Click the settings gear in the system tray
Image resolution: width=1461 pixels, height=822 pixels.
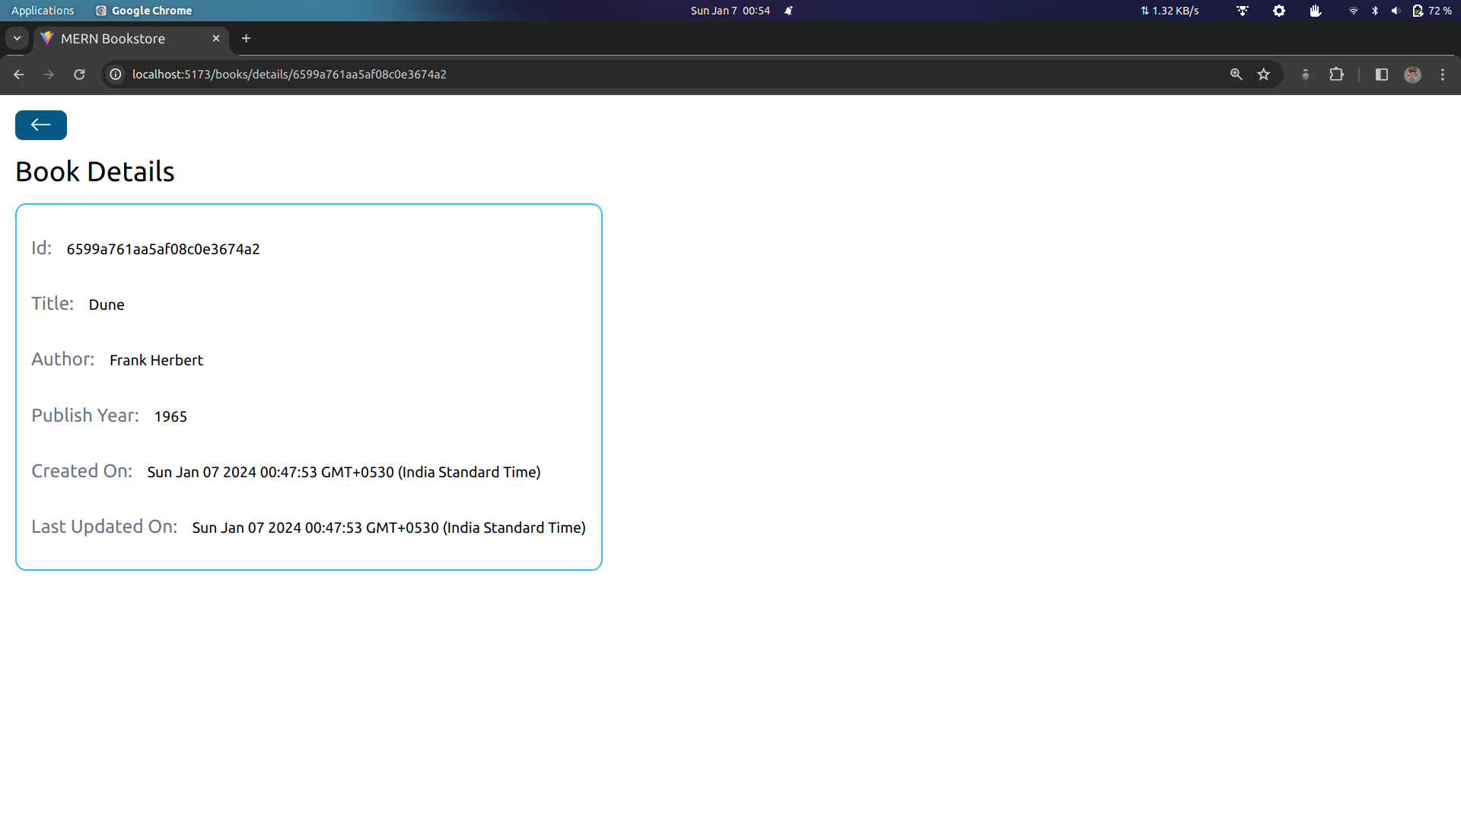click(1278, 11)
